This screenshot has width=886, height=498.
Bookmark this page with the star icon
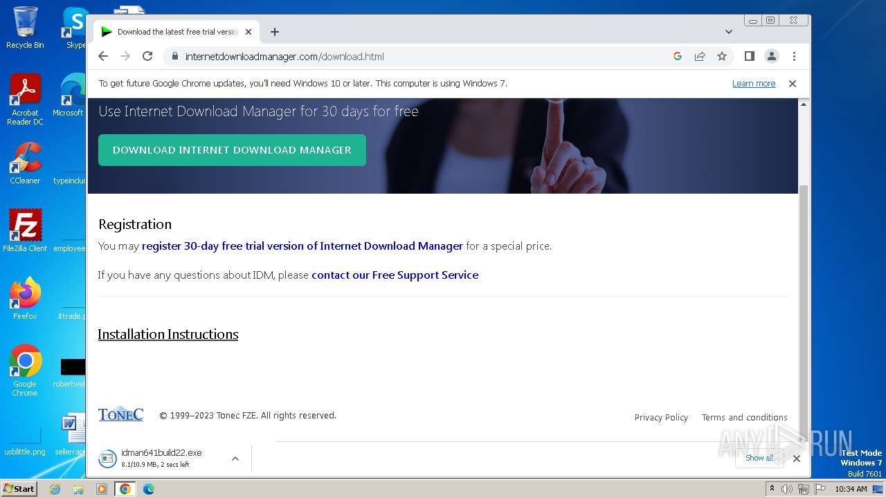(722, 56)
